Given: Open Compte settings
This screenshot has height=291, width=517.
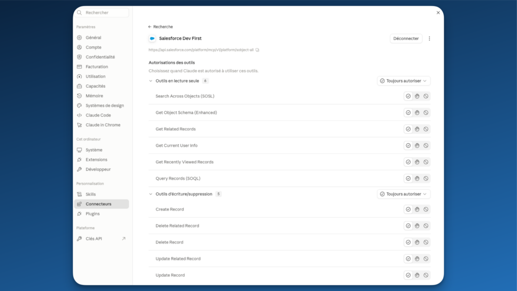Looking at the screenshot, I should tap(101, 47).
